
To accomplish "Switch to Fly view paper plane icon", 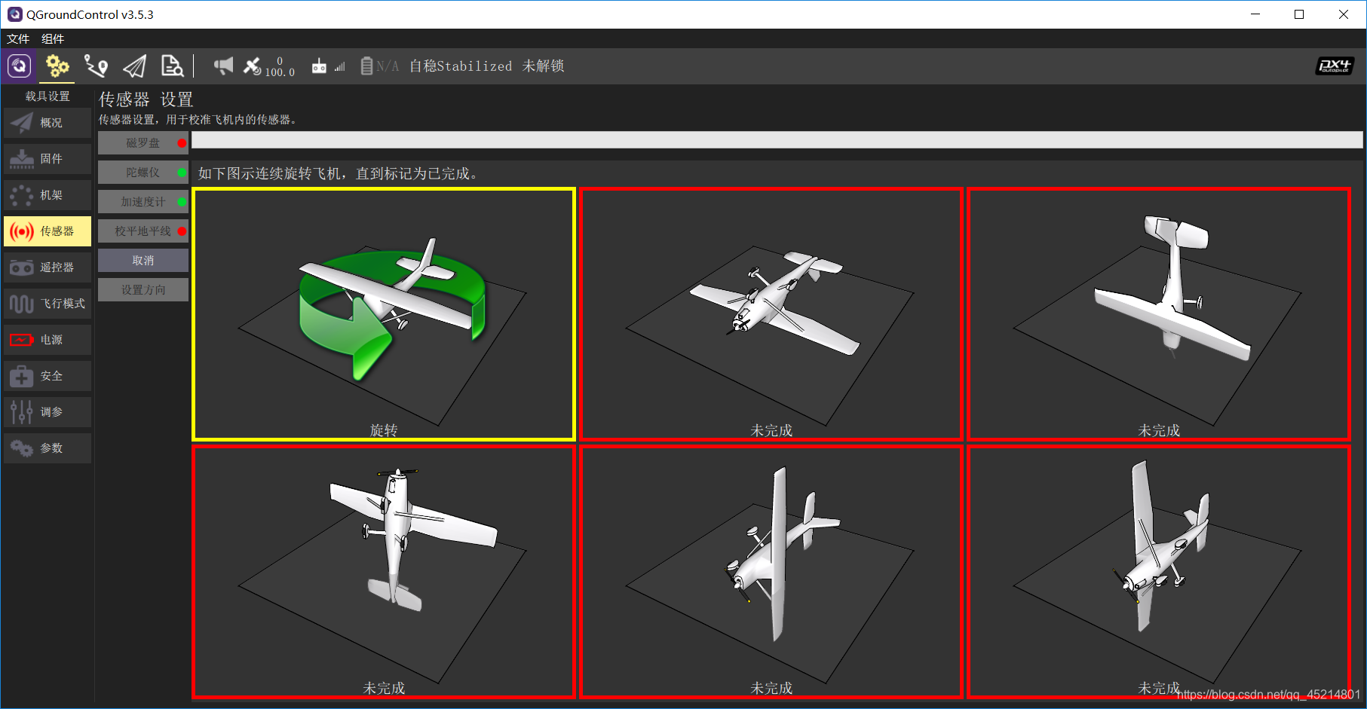I will 134,66.
